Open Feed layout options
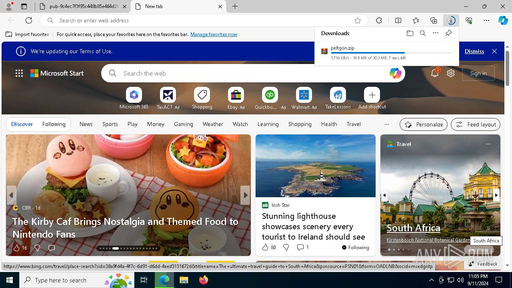The width and height of the screenshot is (512, 288). pyautogui.click(x=476, y=124)
